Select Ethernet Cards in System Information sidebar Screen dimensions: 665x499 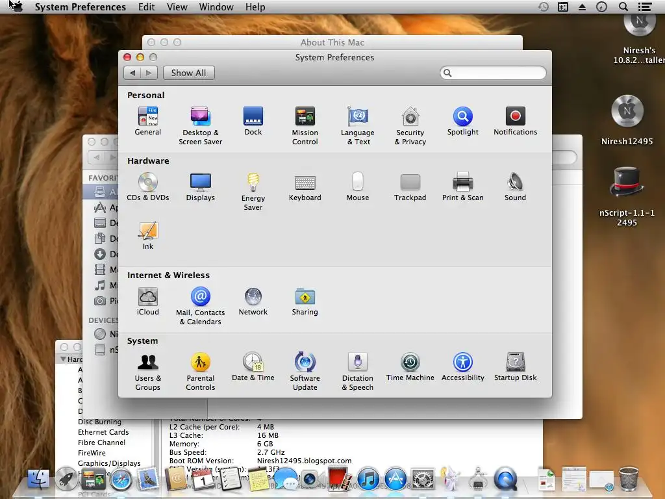[x=103, y=432]
